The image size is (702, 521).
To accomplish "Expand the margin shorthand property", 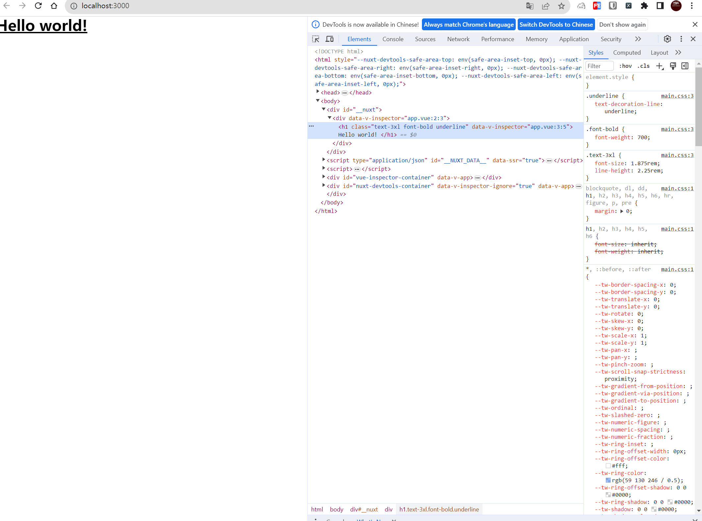I will click(622, 211).
